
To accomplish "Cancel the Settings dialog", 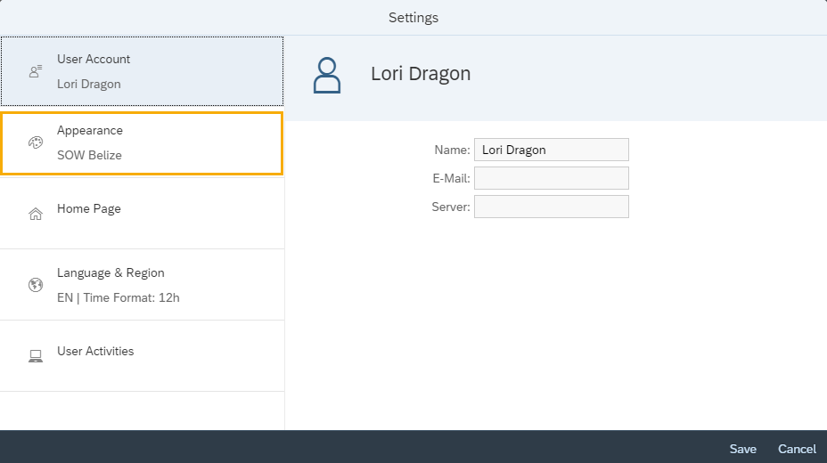I will click(797, 449).
